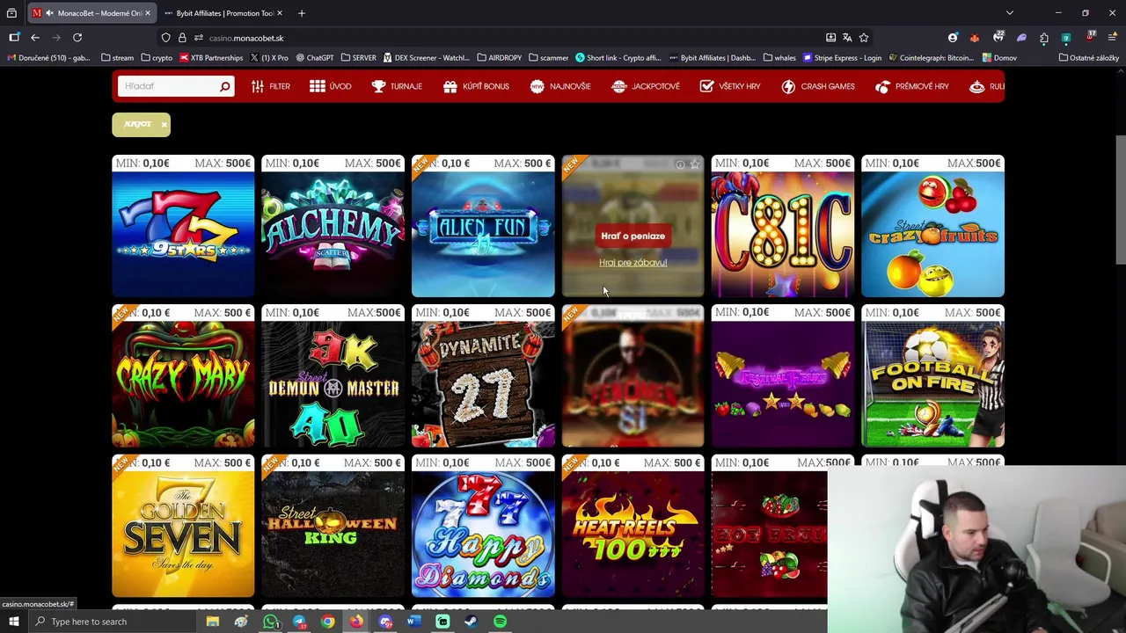Show VŠETKY HRY category

tap(730, 86)
